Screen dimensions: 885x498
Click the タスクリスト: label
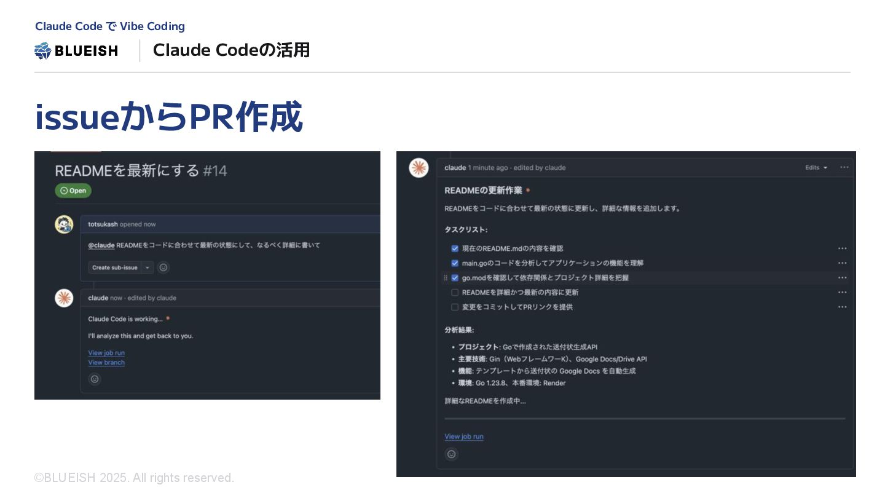click(x=466, y=229)
